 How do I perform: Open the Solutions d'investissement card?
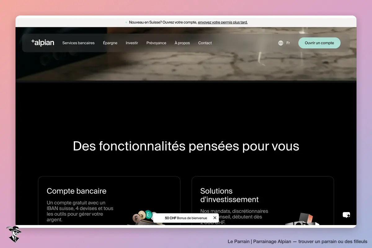[263, 201]
